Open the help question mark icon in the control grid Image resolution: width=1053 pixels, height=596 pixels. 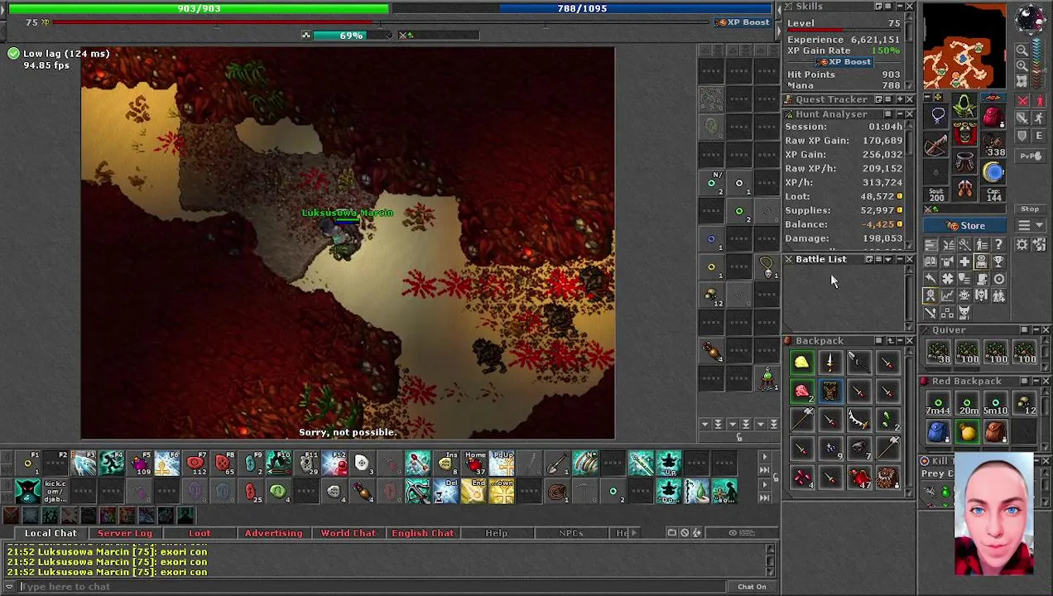click(999, 244)
